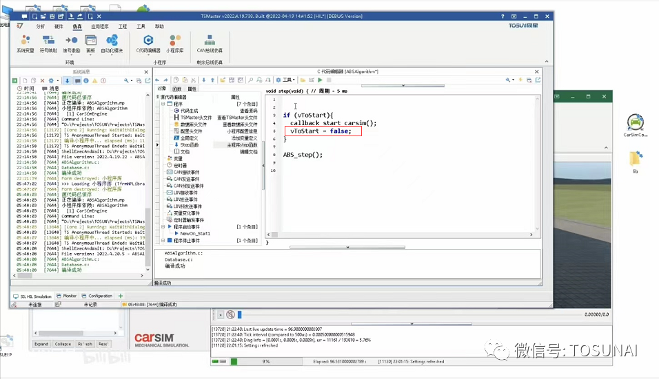This screenshot has width=659, height=379.
Task: Click the Expand button in CarSim window
Action: (41, 344)
